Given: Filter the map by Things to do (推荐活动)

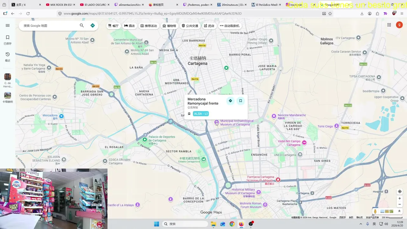Looking at the screenshot, I should click(148, 26).
